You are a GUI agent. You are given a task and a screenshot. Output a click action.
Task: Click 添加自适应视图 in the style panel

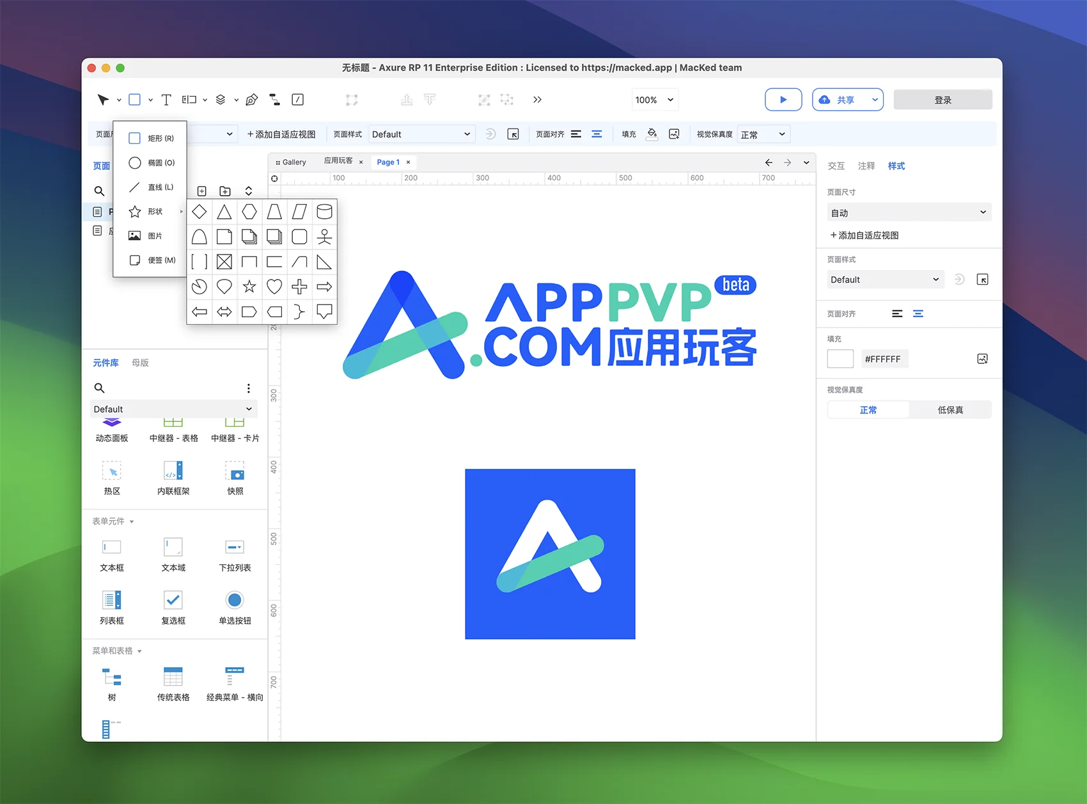[x=864, y=235]
